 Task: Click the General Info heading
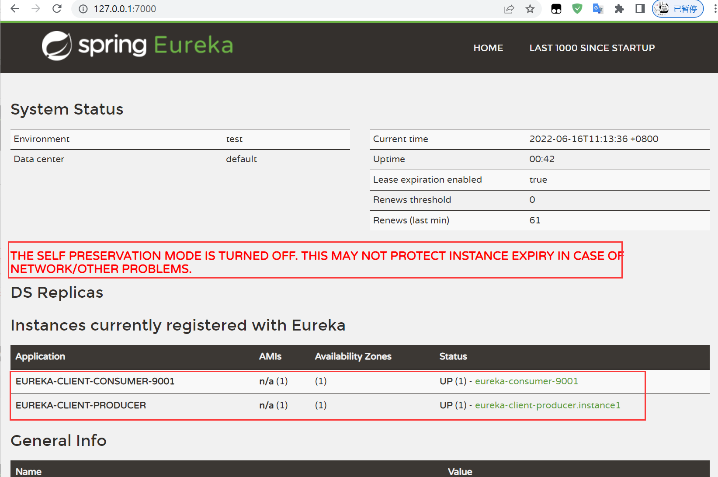coord(59,441)
